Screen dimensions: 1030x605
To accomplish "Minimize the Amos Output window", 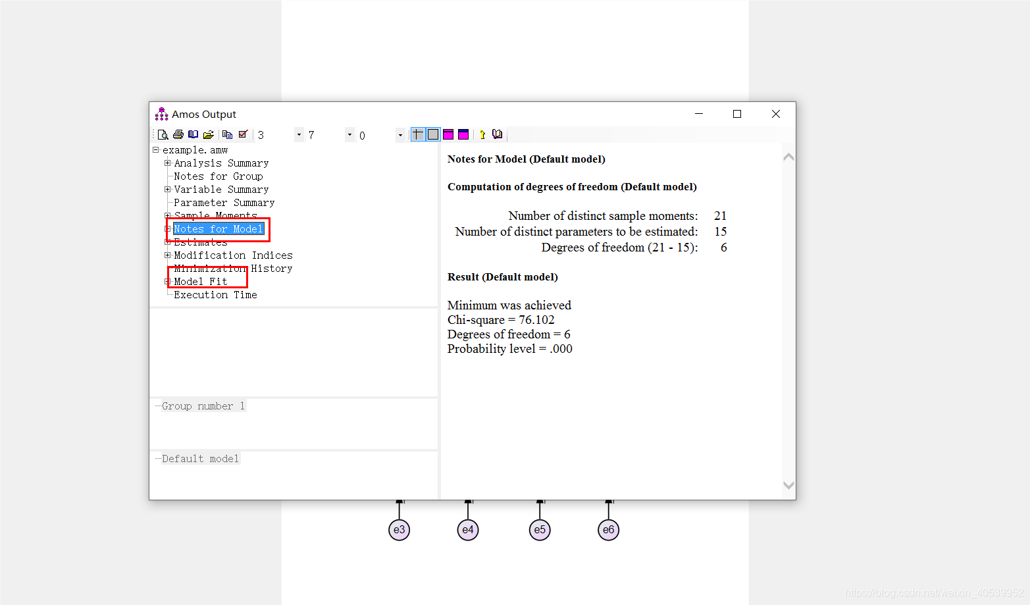I will click(699, 114).
